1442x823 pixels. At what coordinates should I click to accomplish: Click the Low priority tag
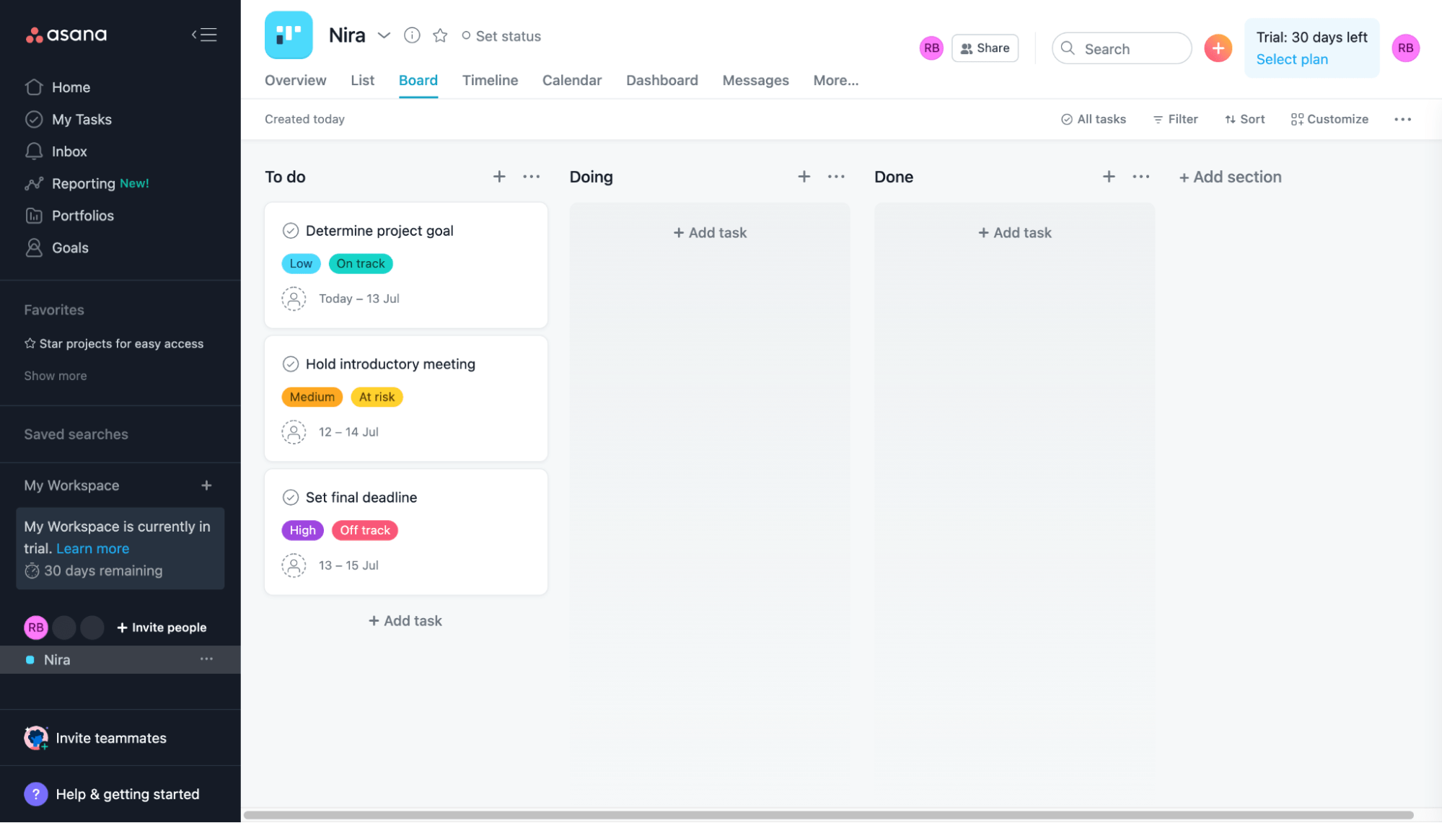tap(301, 264)
